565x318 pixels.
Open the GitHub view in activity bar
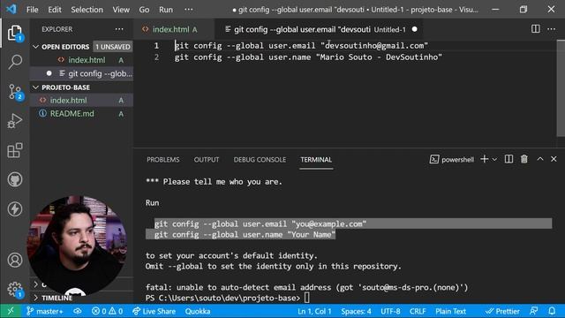[15, 179]
